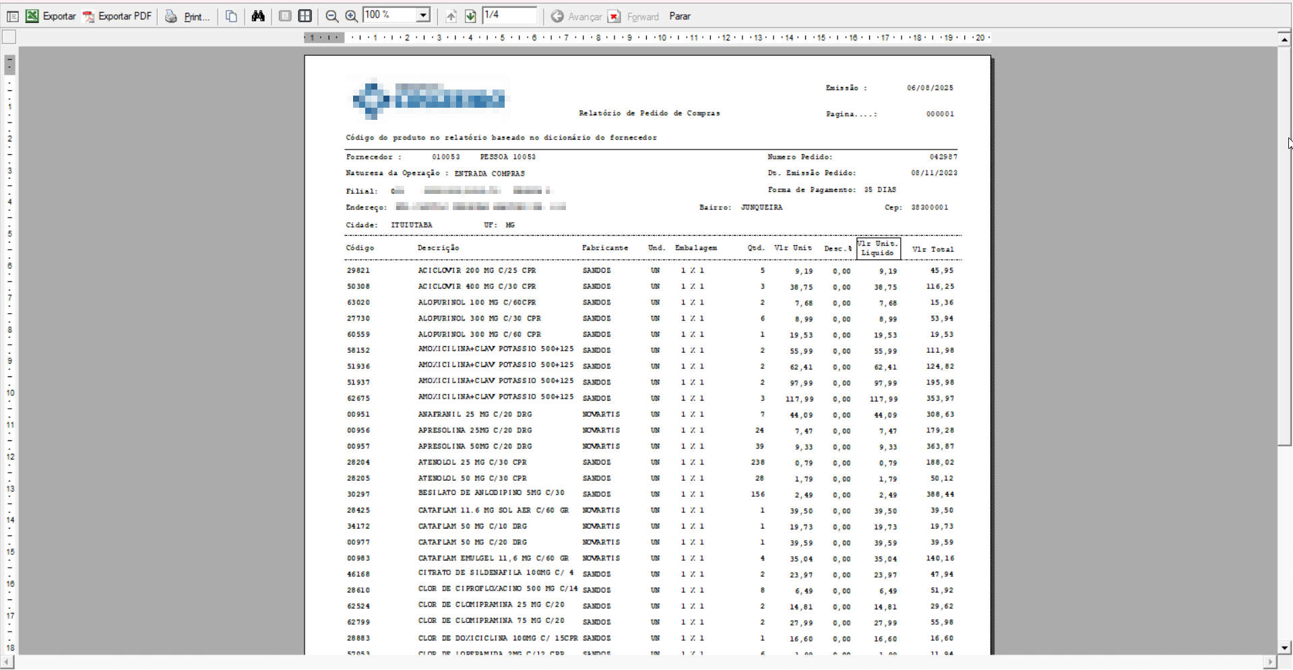Click the Avançar toolbar label
This screenshot has height=670, width=1293.
[585, 17]
